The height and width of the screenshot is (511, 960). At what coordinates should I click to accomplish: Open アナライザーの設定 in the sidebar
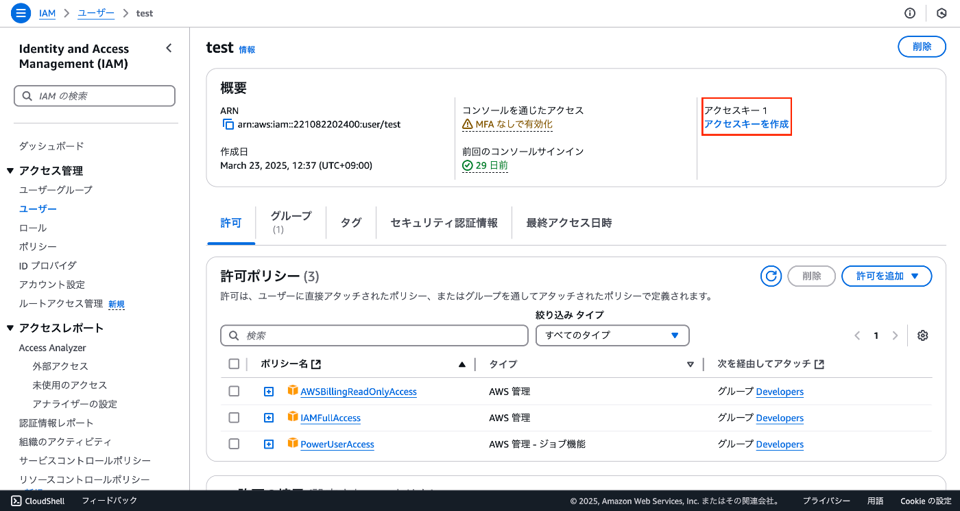tap(75, 404)
